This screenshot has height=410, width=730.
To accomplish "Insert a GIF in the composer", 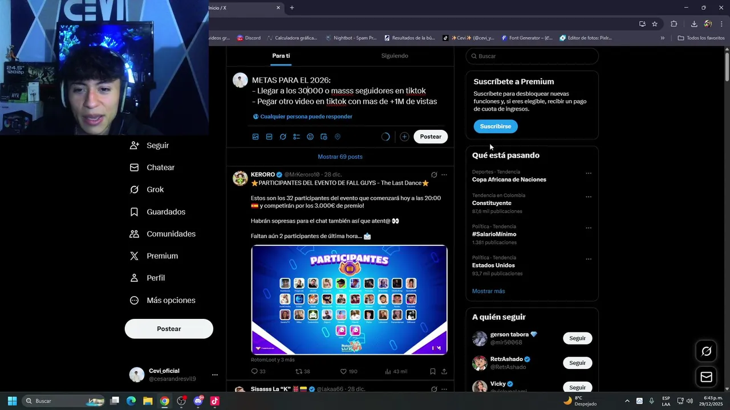I will click(269, 137).
